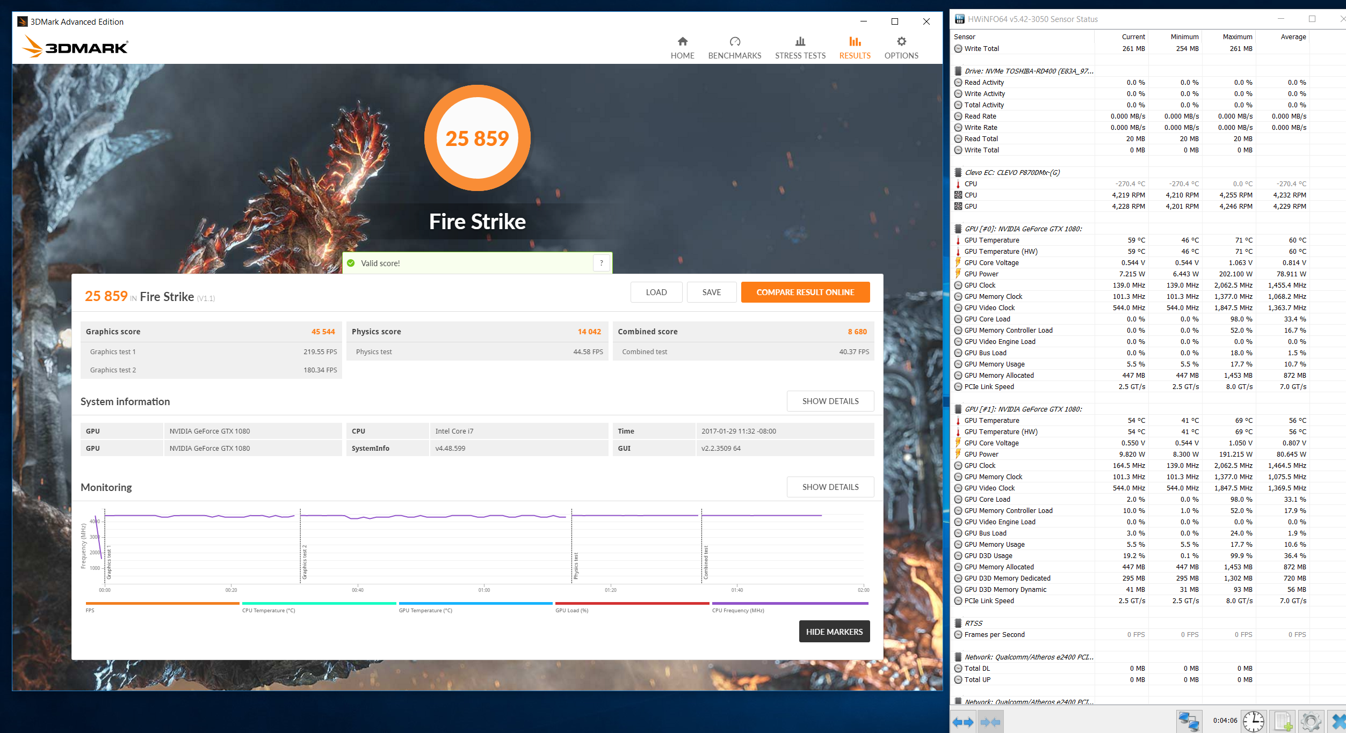Open the valid score help question mark
Screen dimensions: 1346x733
[x=602, y=263]
